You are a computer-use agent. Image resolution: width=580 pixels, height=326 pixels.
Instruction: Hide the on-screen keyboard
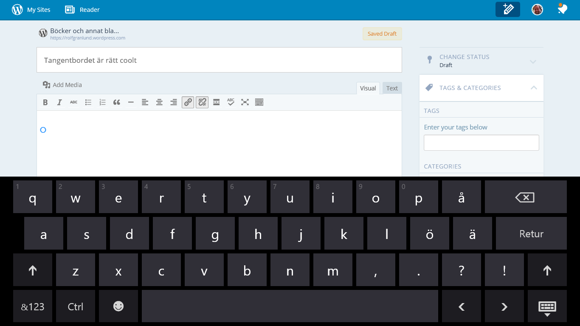(x=547, y=307)
